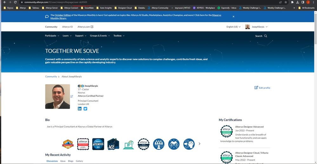Viewport: 317px width, 164px height.
Task: Open the Community top nav item
Action: click(51, 27)
